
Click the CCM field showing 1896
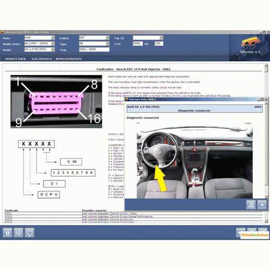pyautogui.click(x=138, y=44)
